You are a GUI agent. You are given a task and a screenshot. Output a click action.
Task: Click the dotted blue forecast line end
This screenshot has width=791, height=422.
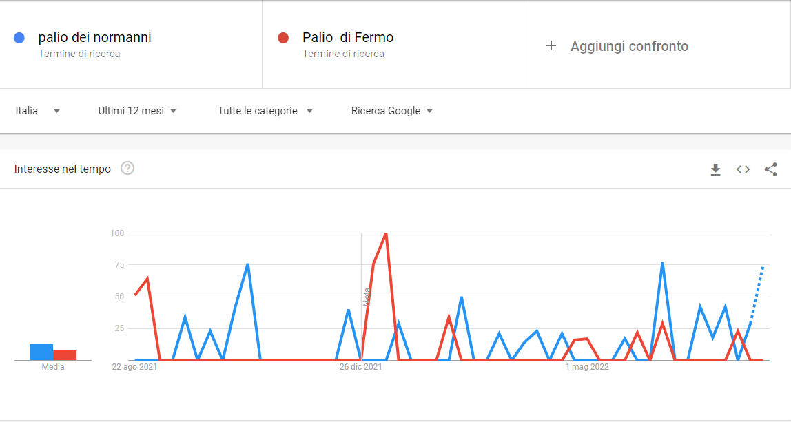point(763,267)
